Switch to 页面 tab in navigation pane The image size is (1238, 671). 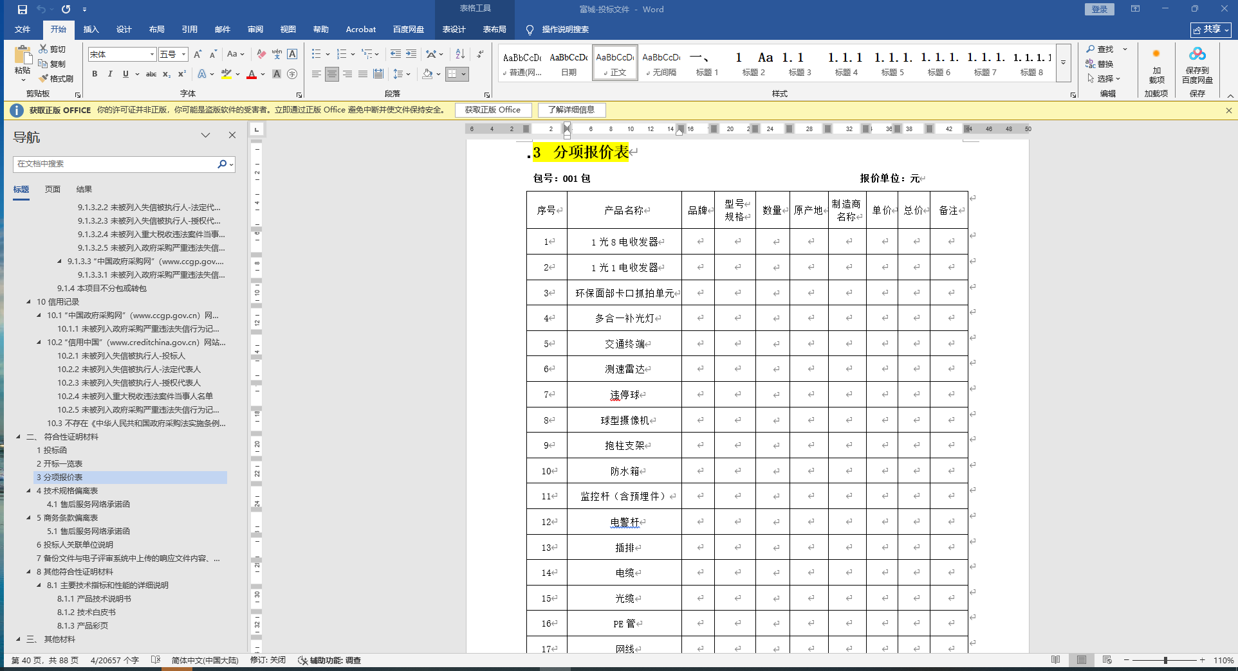(x=53, y=189)
